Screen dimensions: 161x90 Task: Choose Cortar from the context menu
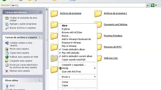pos(78,82)
